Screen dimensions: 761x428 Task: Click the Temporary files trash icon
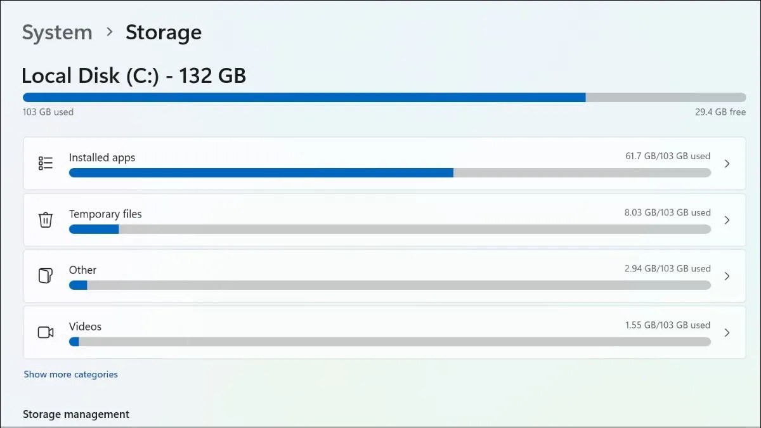pyautogui.click(x=45, y=219)
